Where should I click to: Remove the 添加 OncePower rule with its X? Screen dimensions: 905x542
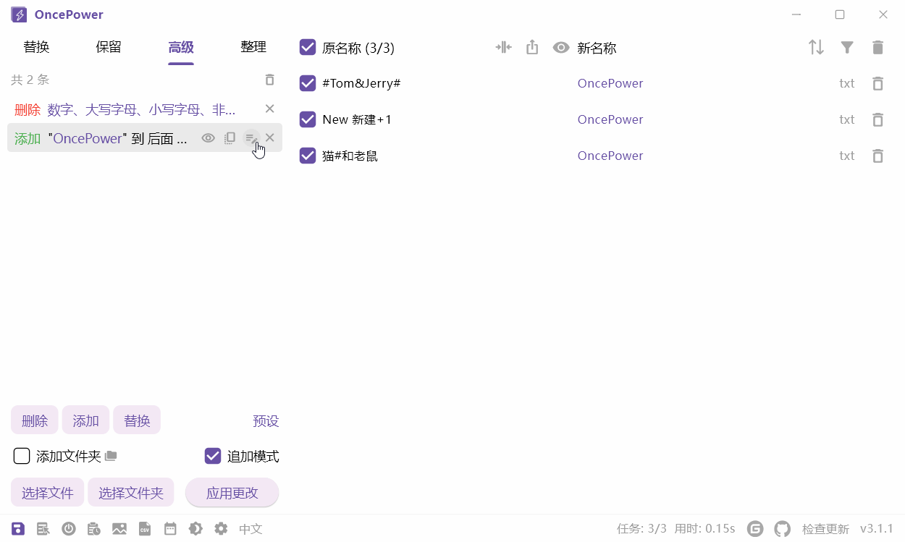click(x=269, y=137)
